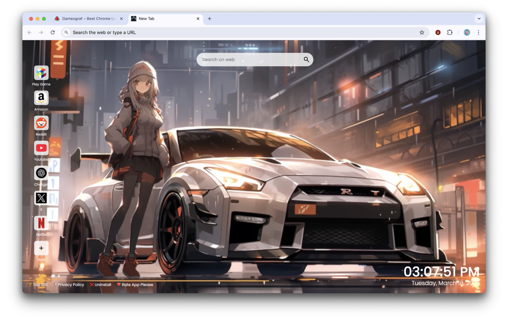
Task: Open the Chatgpt shortcut
Action: 41,173
